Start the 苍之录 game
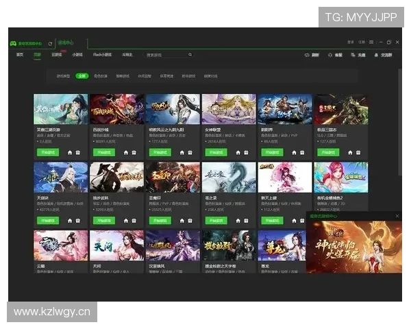411x329 pixels. 216,221
